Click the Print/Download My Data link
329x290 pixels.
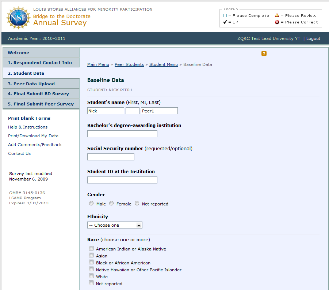33,136
